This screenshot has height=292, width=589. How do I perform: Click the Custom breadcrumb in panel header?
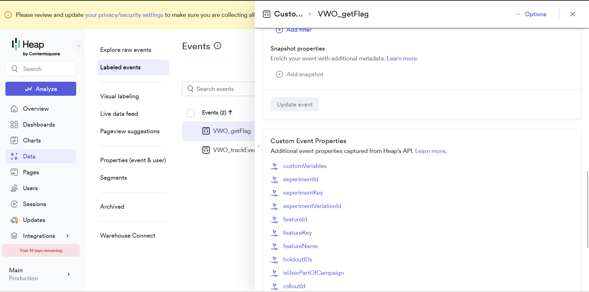[x=288, y=14]
